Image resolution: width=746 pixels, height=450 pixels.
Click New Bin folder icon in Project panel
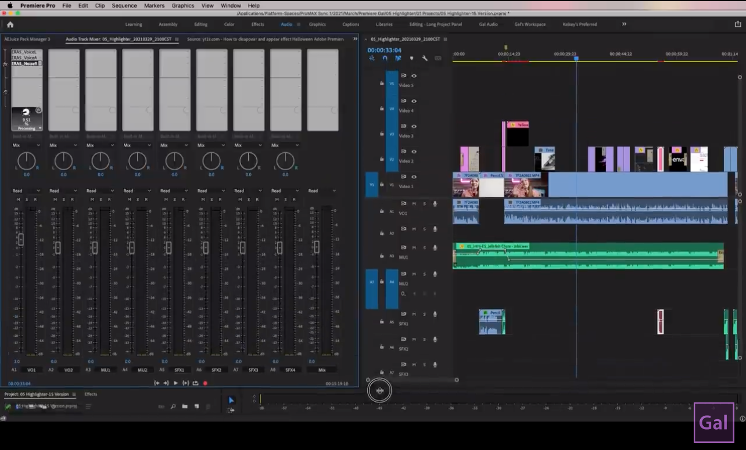tap(185, 406)
